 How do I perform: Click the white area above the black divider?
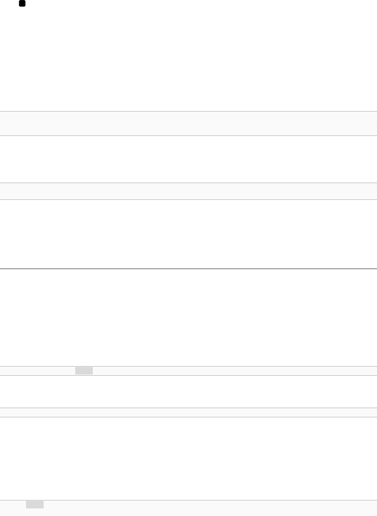(188, 234)
